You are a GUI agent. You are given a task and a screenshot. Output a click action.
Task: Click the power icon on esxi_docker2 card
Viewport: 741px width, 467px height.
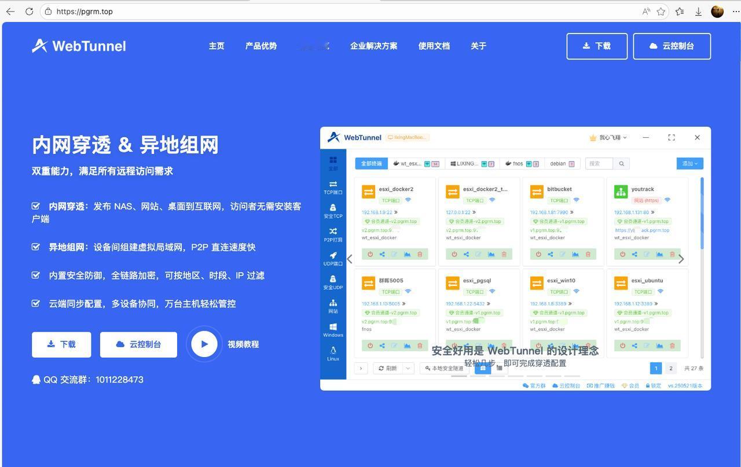370,254
